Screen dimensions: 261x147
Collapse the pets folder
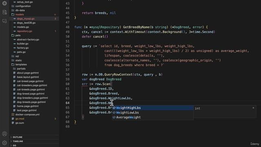click(x=34, y=36)
